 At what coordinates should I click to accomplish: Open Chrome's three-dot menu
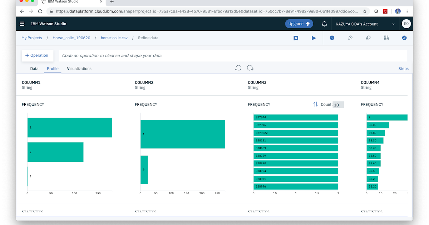point(407,11)
